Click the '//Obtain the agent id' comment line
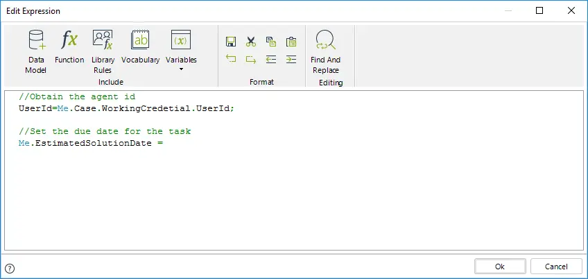The image size is (588, 279). click(x=77, y=97)
